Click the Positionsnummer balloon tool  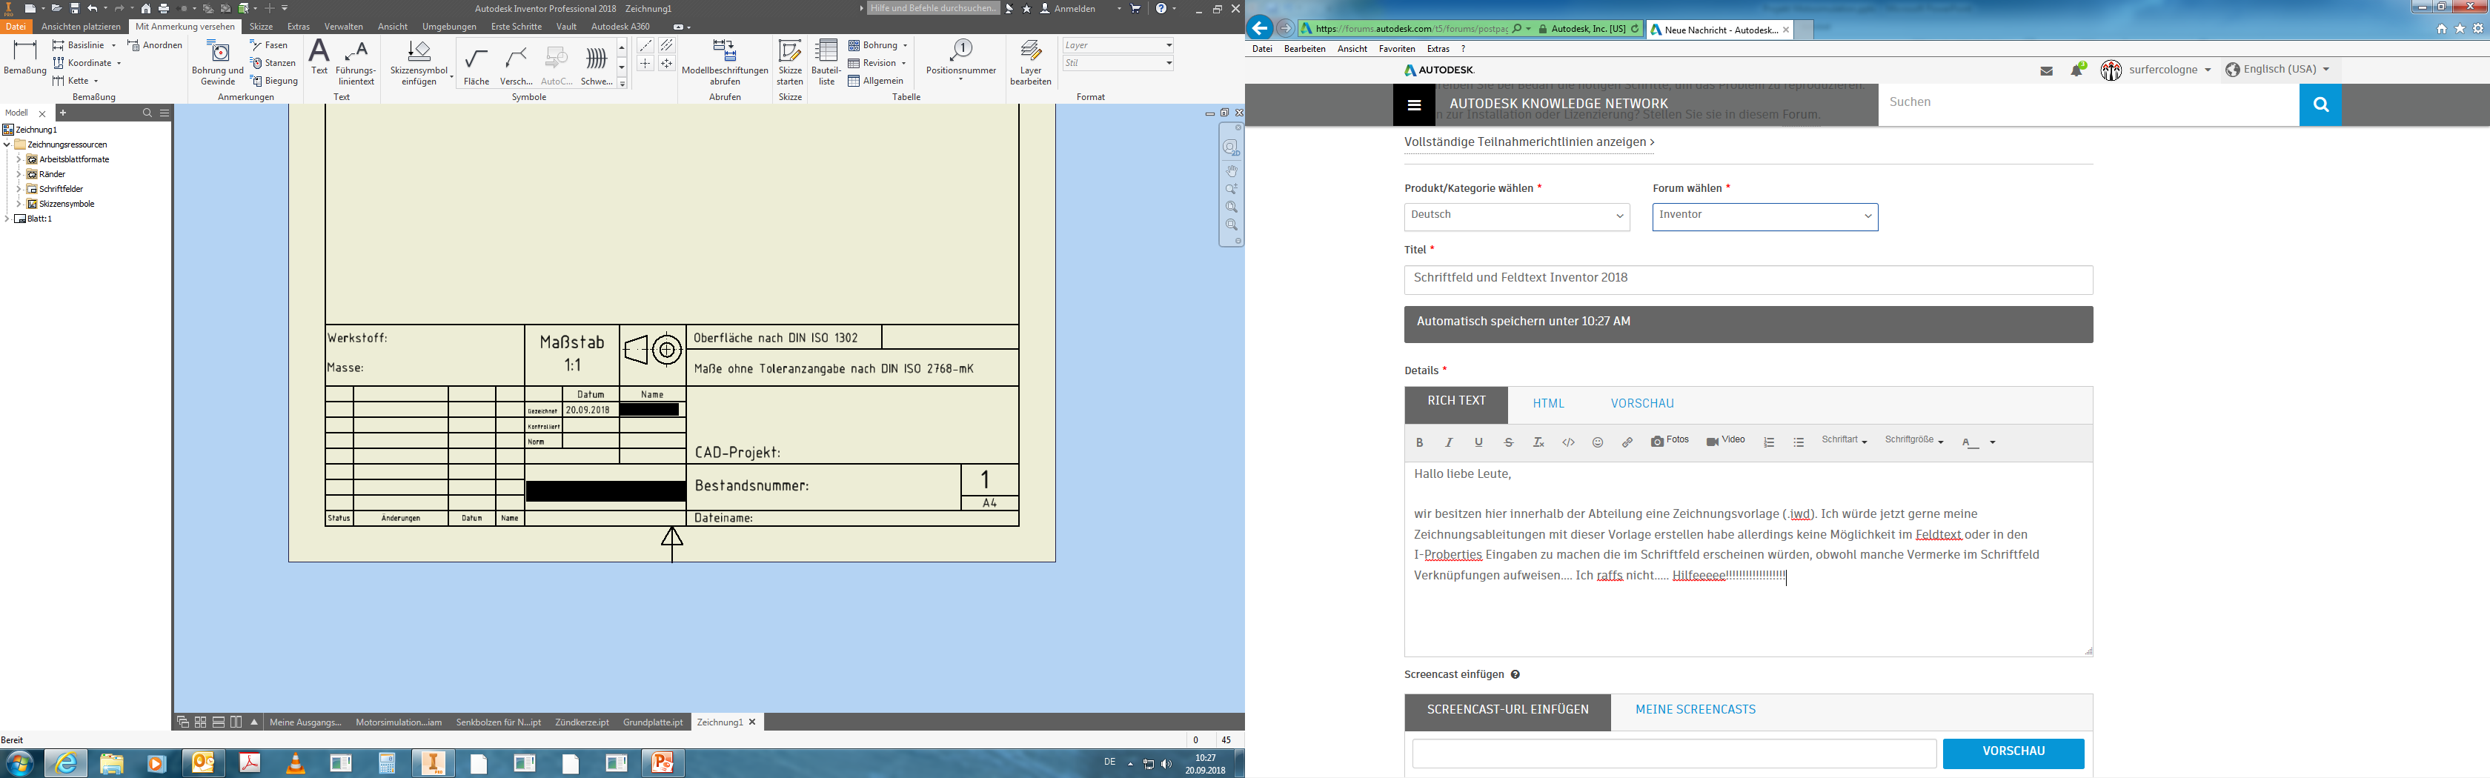tap(960, 58)
